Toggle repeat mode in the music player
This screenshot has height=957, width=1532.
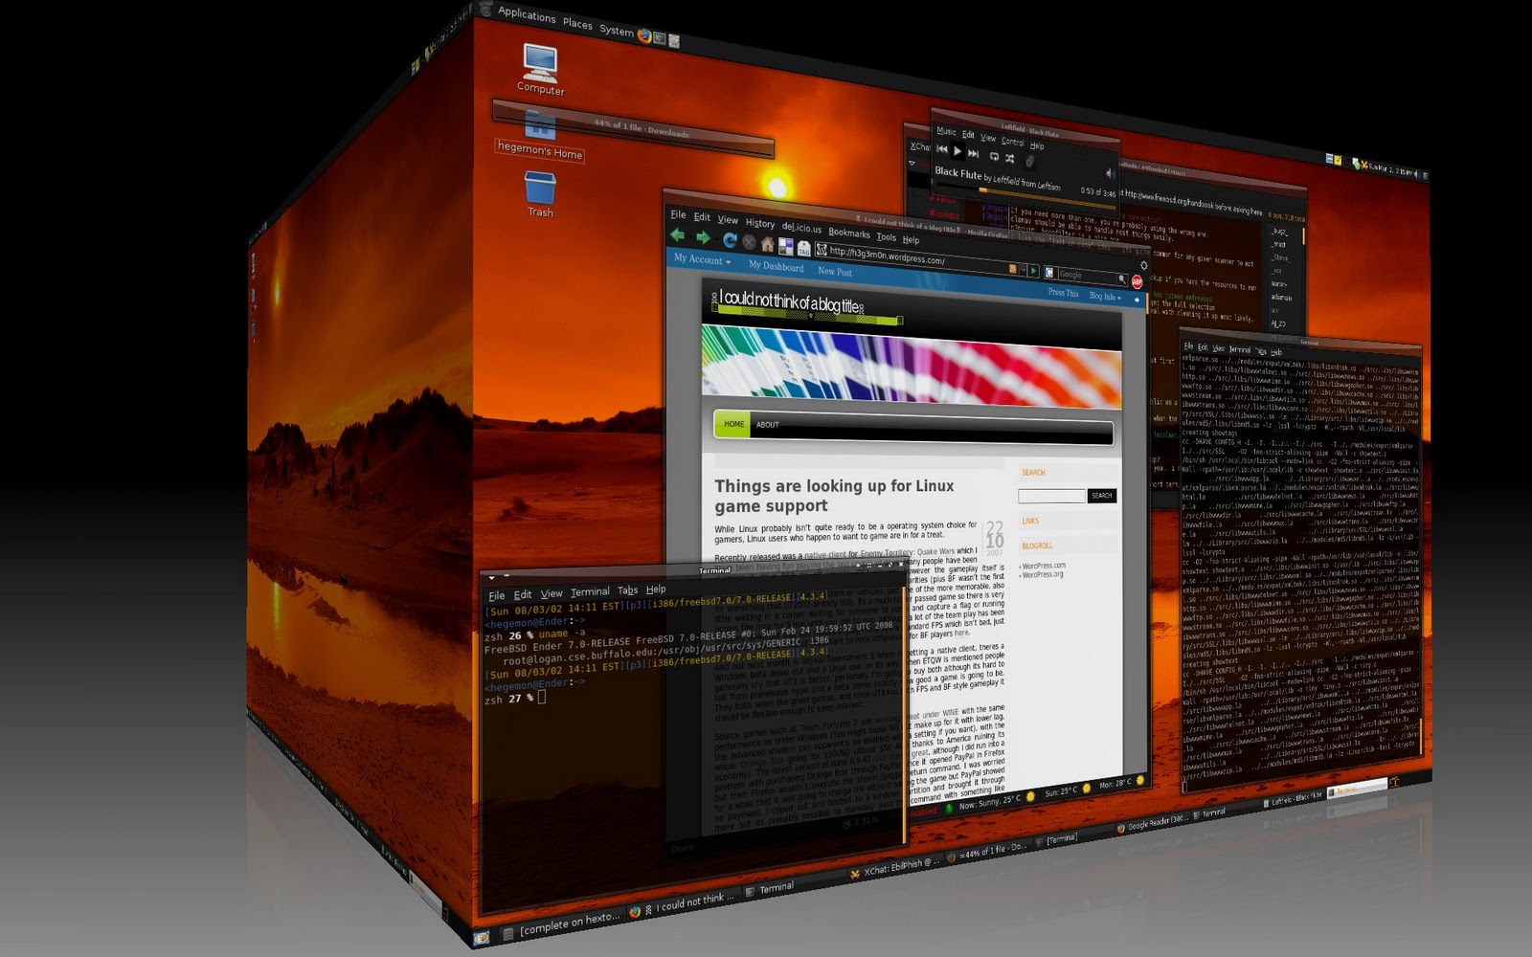tap(995, 158)
